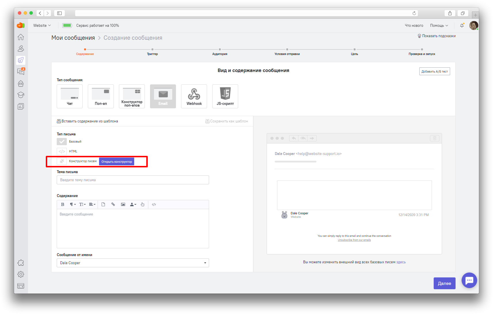Open the live chat widget bubble
Viewport: 493px width, 314px height.
click(469, 280)
